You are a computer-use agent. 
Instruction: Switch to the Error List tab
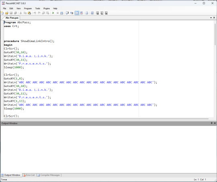29,175
